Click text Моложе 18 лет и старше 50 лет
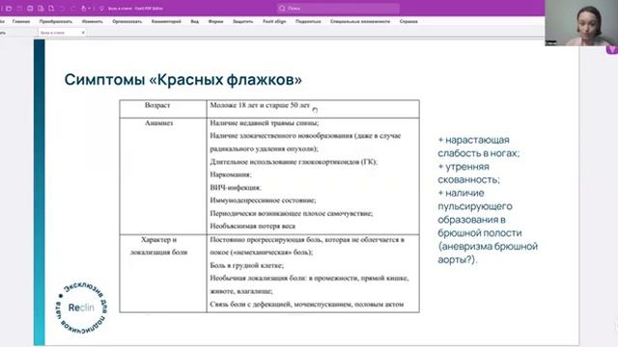The image size is (618, 347). tap(260, 105)
